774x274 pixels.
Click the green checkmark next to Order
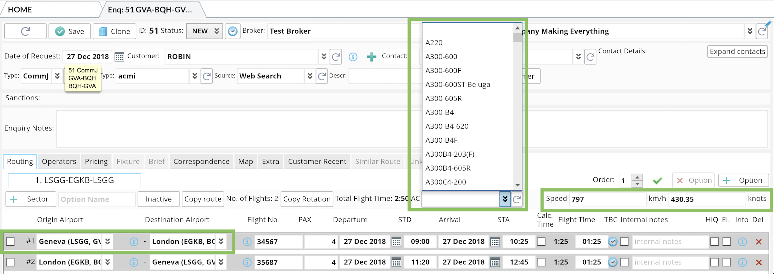pyautogui.click(x=657, y=181)
